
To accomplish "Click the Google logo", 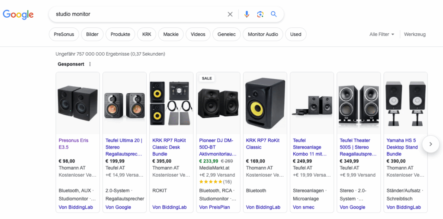I will tap(18, 14).
